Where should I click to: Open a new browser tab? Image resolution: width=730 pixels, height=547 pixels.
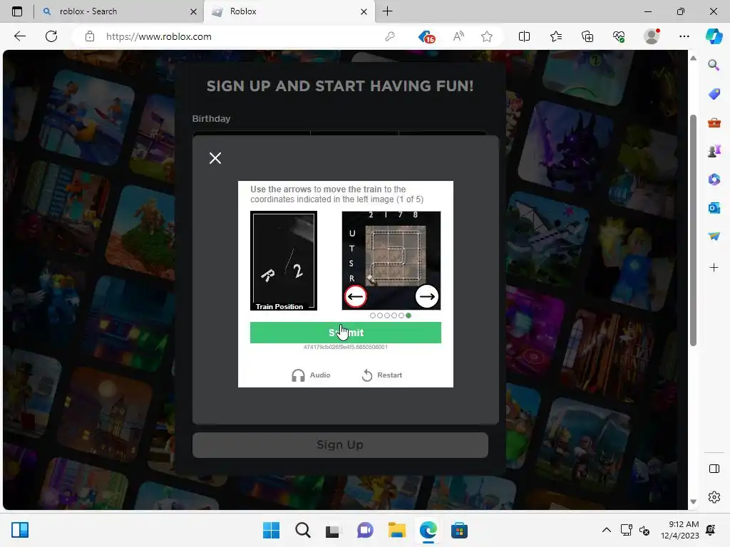click(x=387, y=11)
